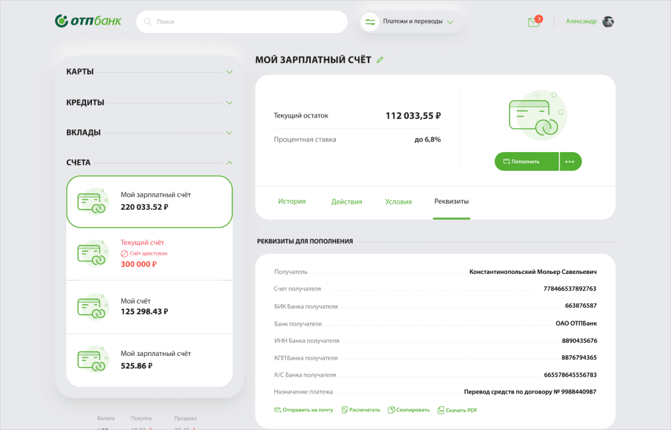Expand the Кредиты section
This screenshot has height=430, width=671.
pyautogui.click(x=229, y=103)
